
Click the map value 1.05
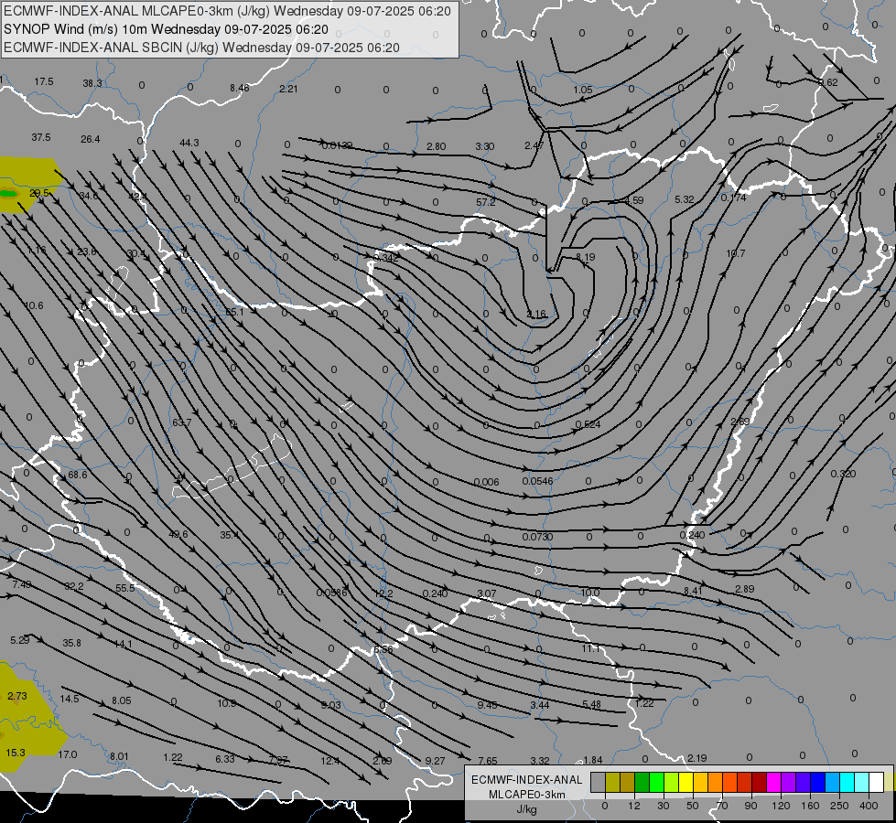583,91
